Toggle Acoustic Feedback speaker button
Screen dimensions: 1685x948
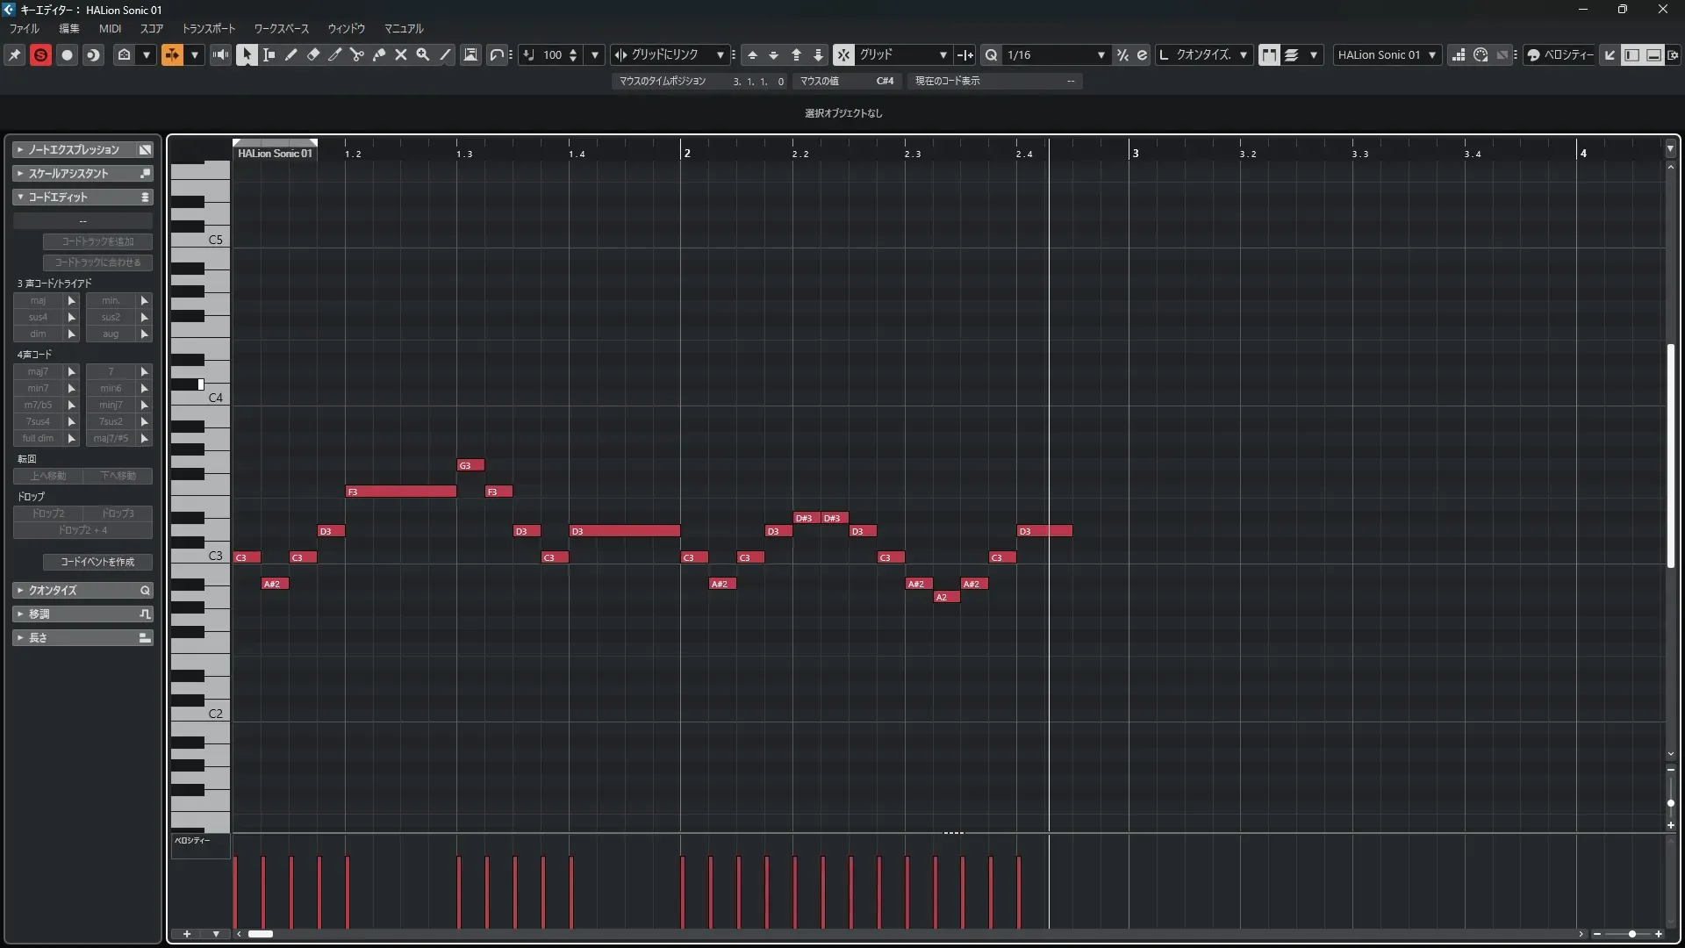[220, 54]
